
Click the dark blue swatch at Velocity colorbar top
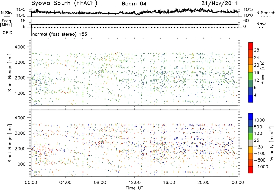pos(251,117)
